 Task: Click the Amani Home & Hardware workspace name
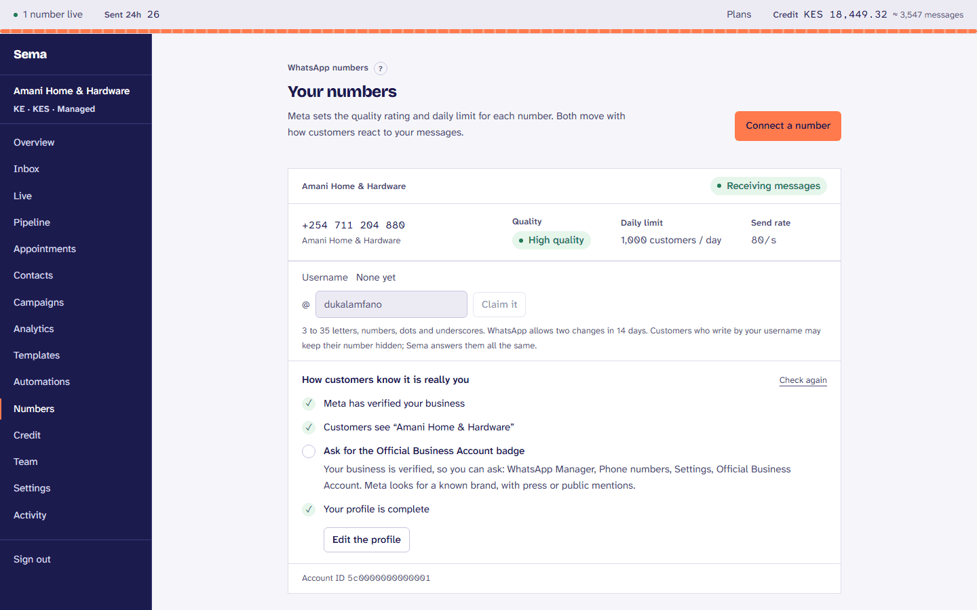tap(71, 91)
